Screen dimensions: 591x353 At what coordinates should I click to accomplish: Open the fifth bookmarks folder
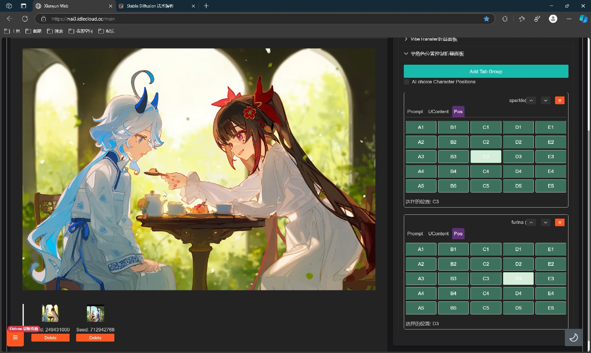106,31
